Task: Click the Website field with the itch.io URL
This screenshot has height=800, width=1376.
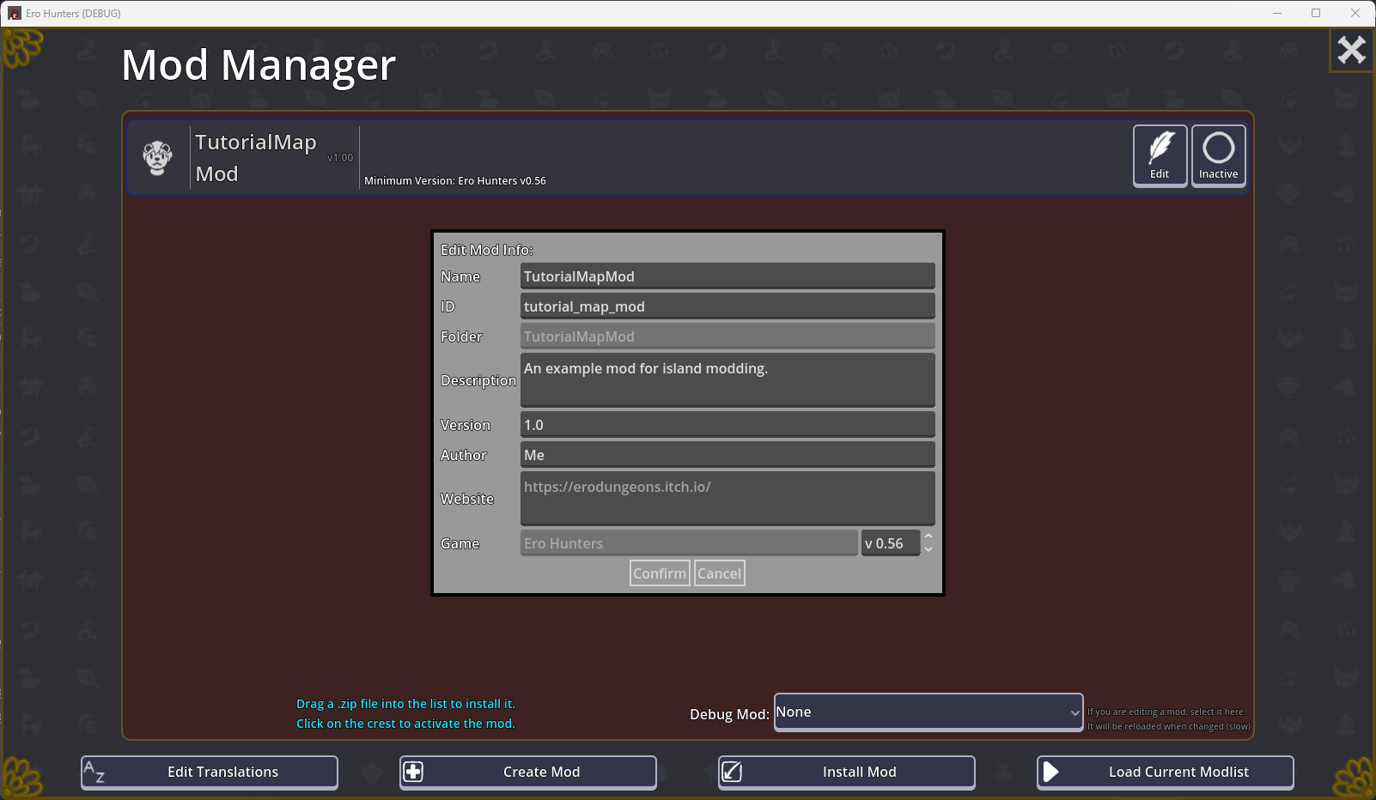Action: click(728, 499)
